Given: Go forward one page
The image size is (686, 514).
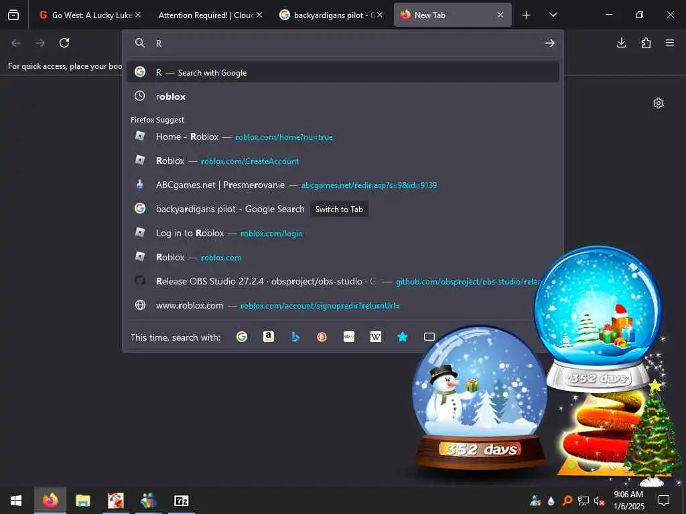Looking at the screenshot, I should pos(40,43).
